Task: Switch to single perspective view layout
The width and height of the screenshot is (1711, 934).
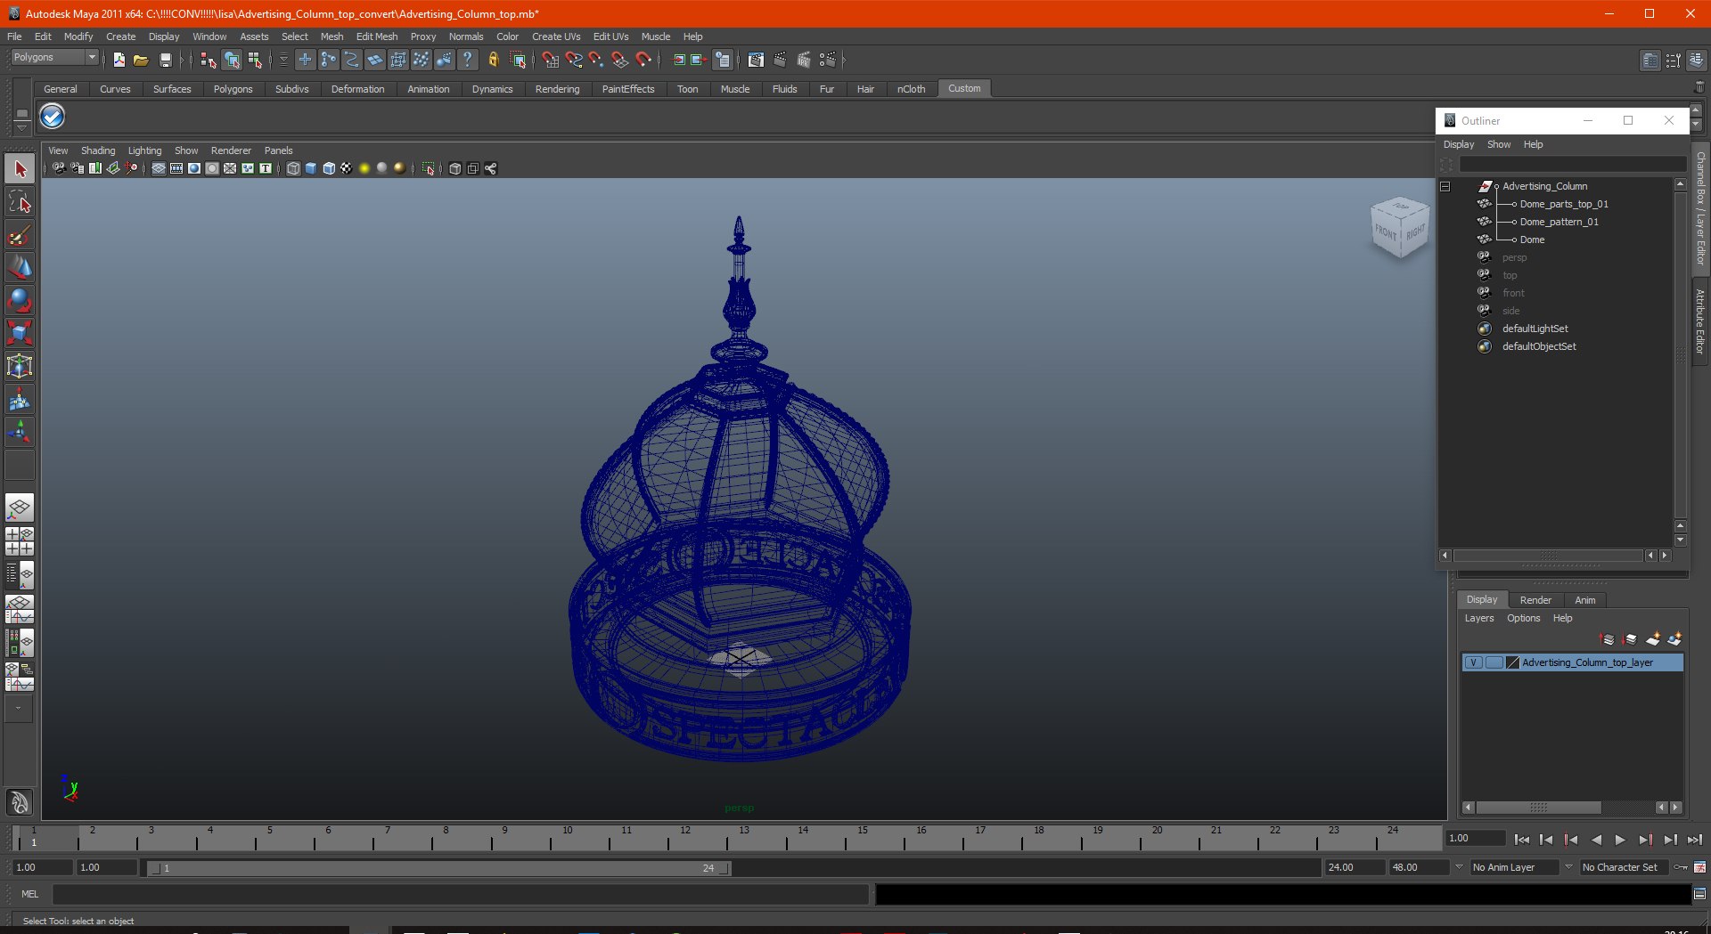Action: [x=20, y=508]
